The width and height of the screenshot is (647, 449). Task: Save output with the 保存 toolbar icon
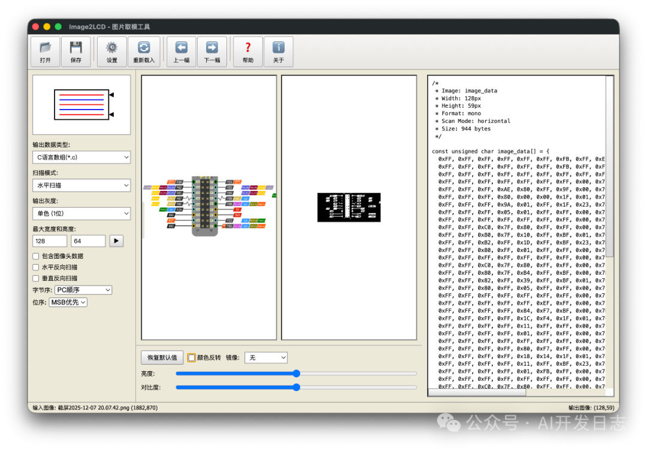pos(76,51)
